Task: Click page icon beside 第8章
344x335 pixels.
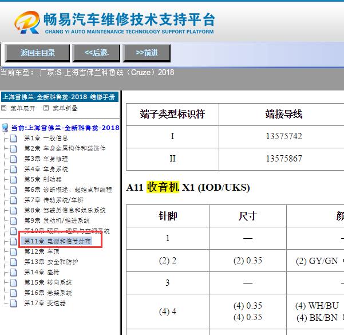Action: (14, 211)
